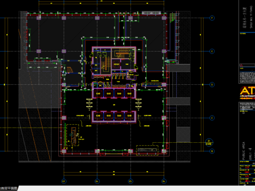Select the purple structural column at top-left corner
Image resolution: width=255 pixels, height=191 pixels.
coord(39,18)
